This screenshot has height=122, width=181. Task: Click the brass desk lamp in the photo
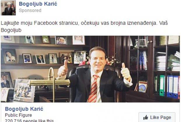tap(50, 83)
